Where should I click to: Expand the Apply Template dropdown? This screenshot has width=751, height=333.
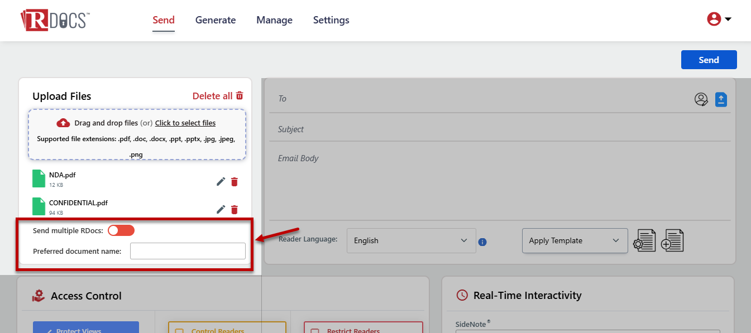pos(575,240)
